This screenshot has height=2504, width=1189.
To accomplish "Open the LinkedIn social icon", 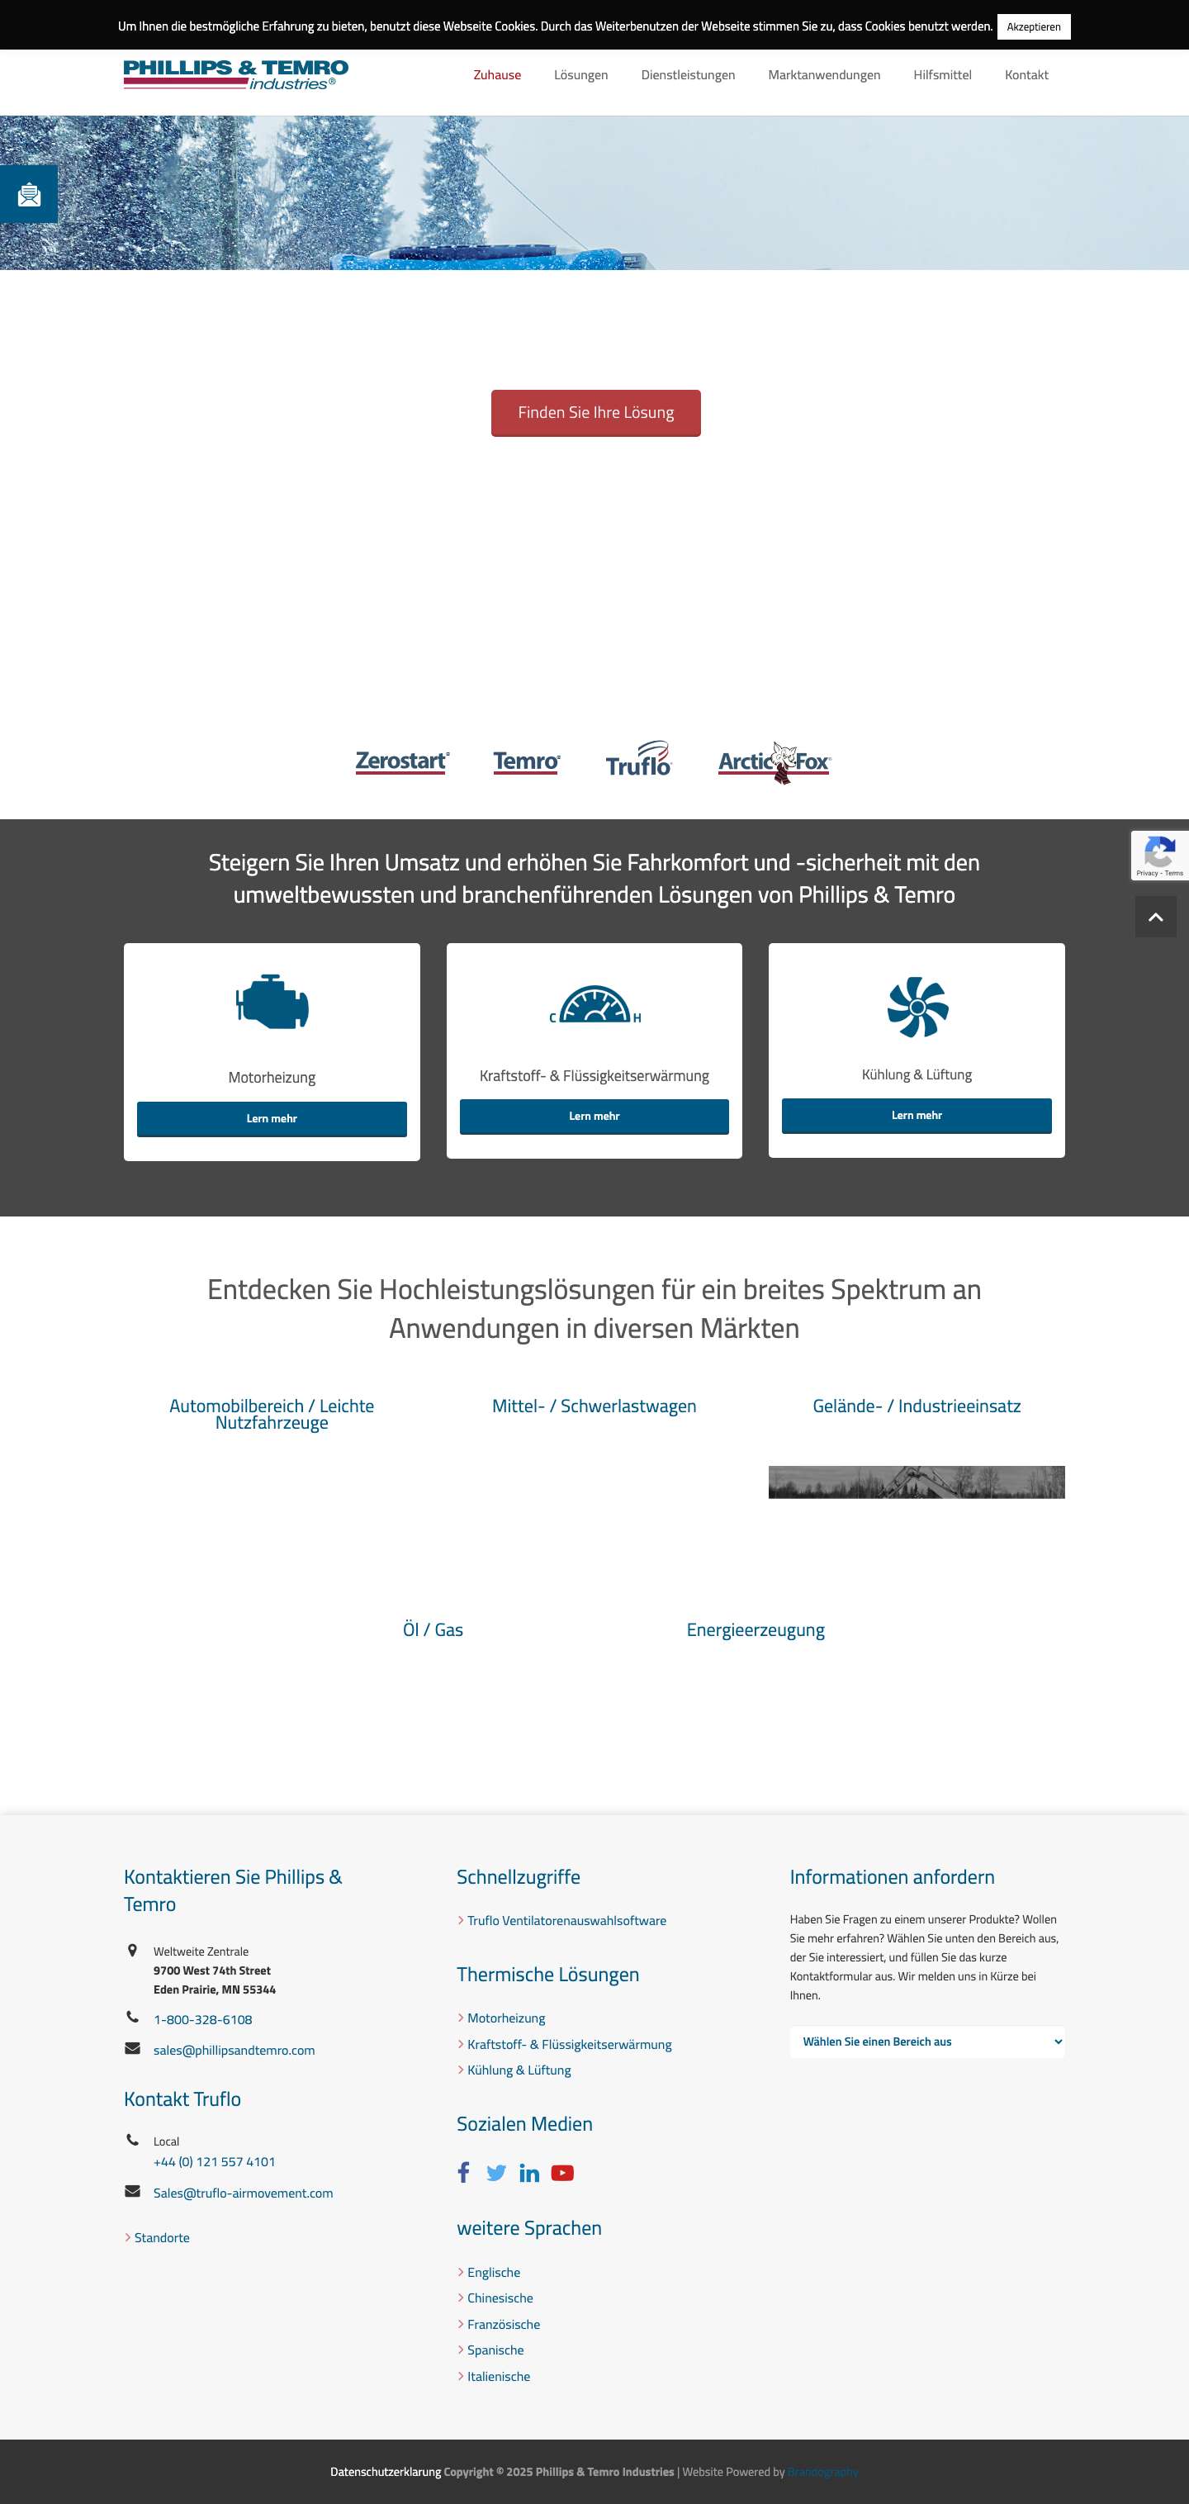I will [529, 2173].
